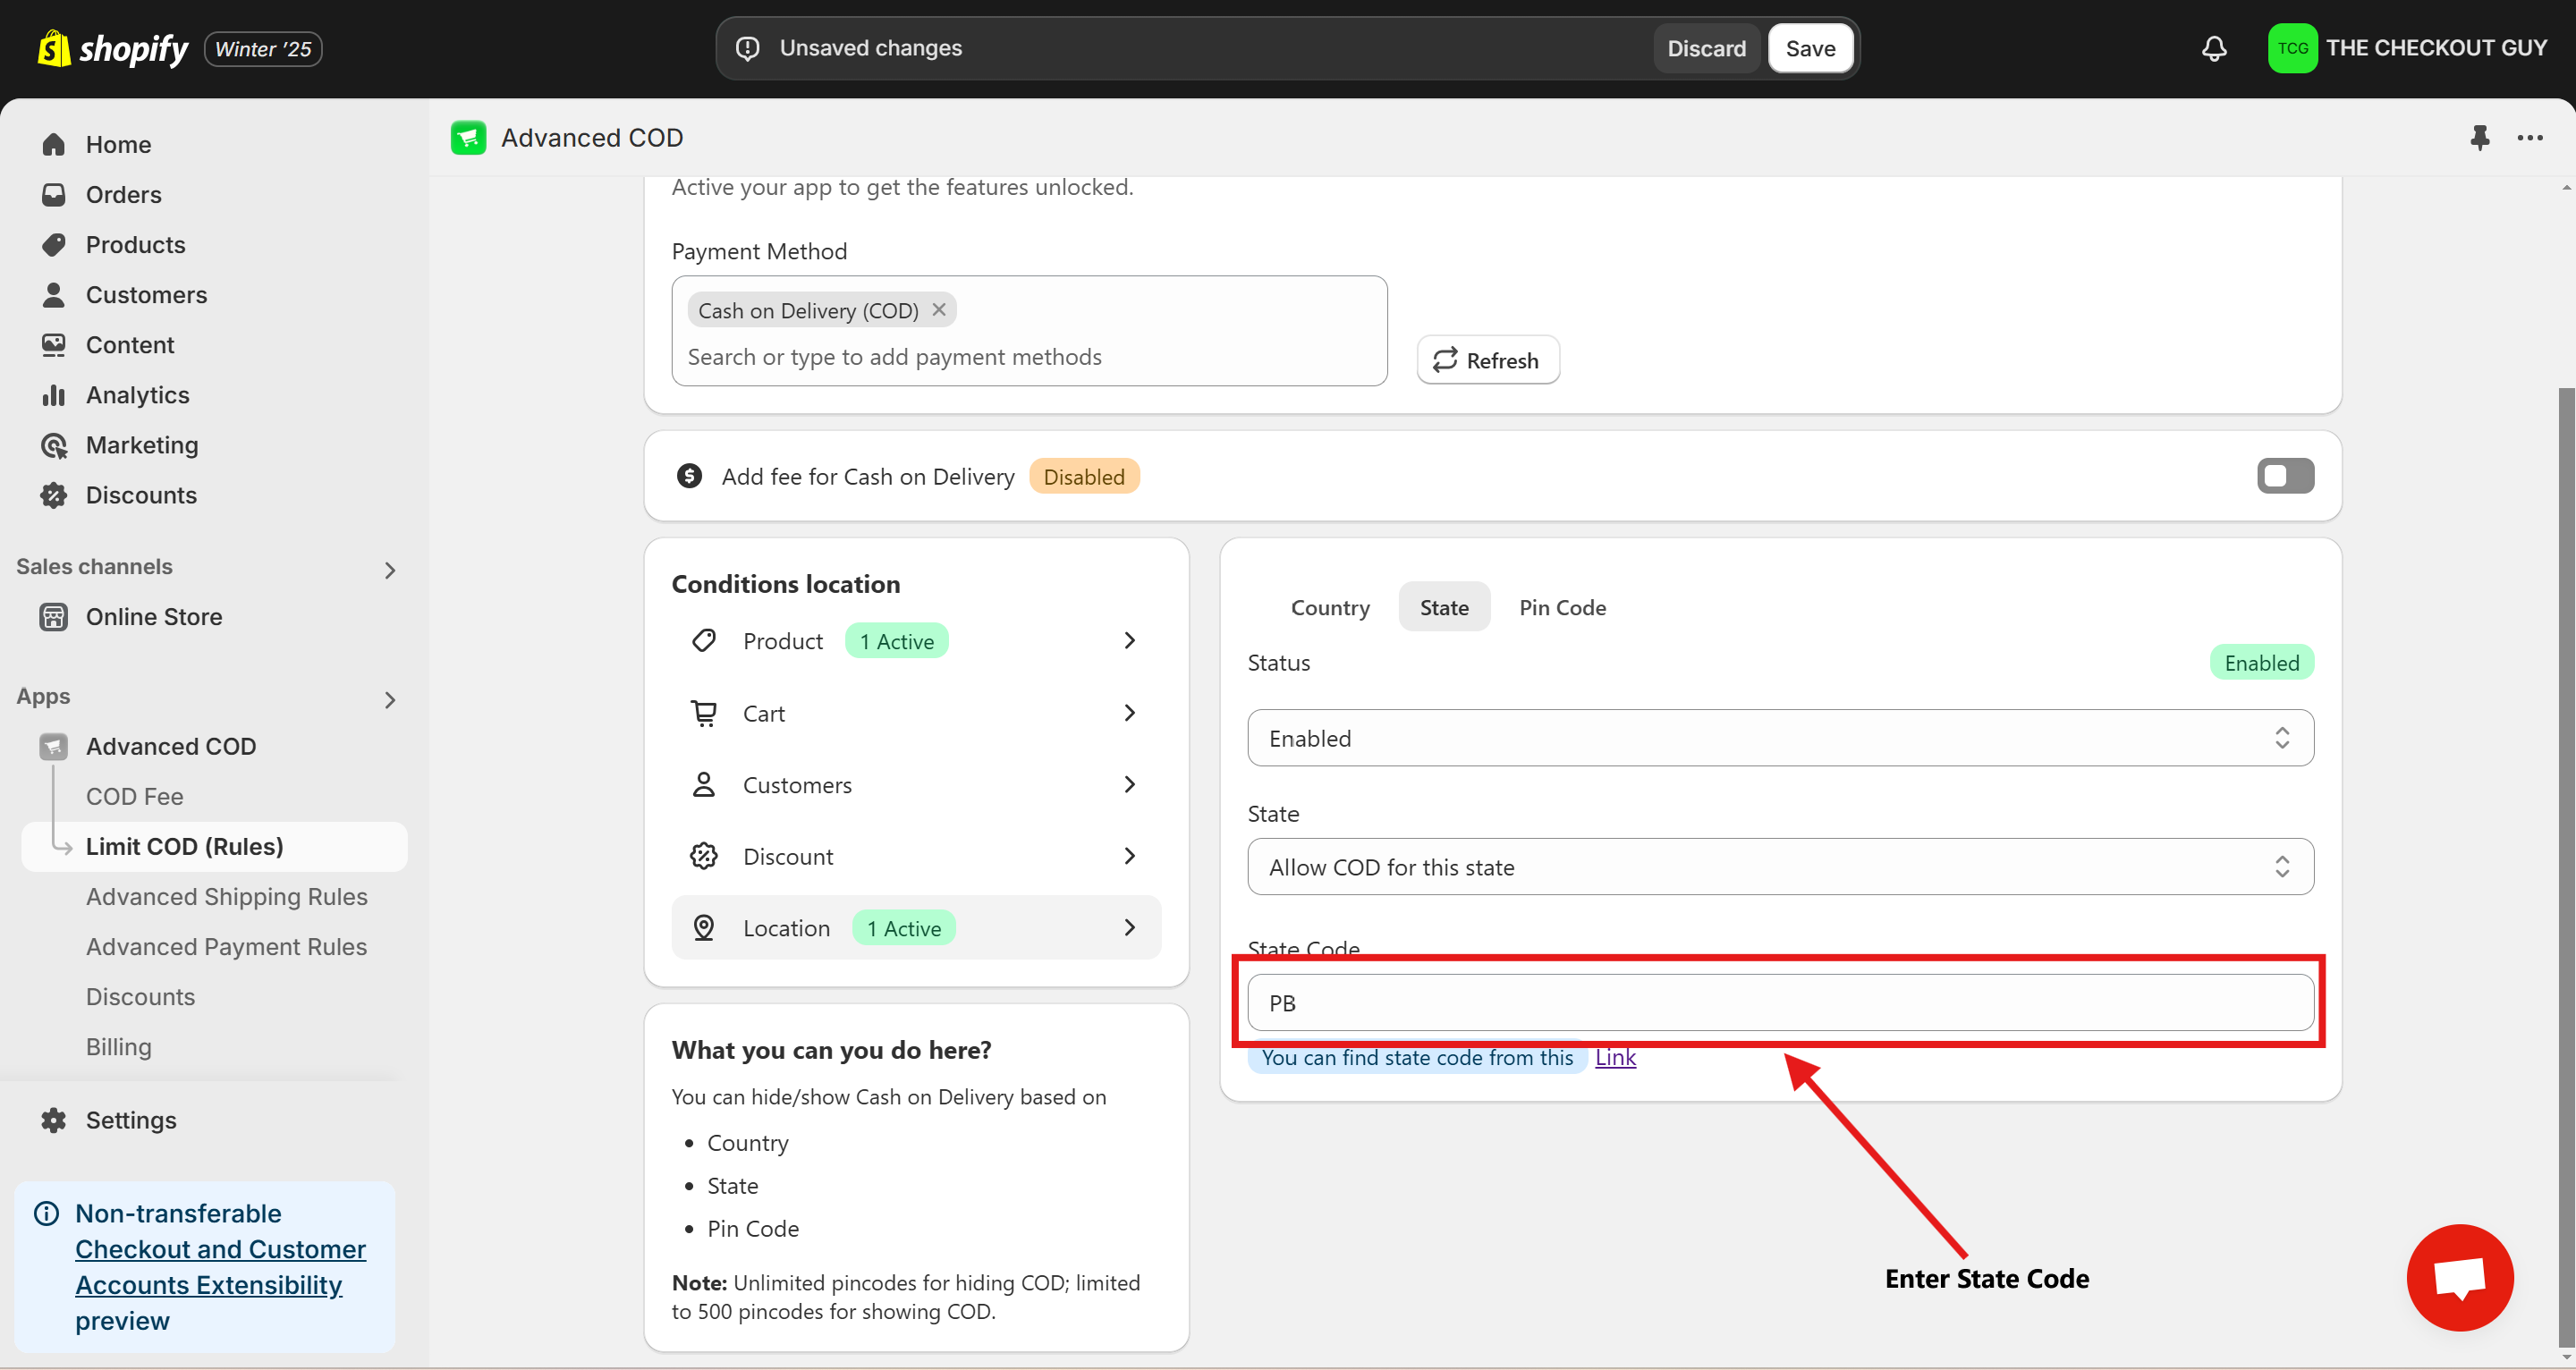The height and width of the screenshot is (1370, 2576).
Task: Switch to the Pin Code tab
Action: (x=1562, y=607)
